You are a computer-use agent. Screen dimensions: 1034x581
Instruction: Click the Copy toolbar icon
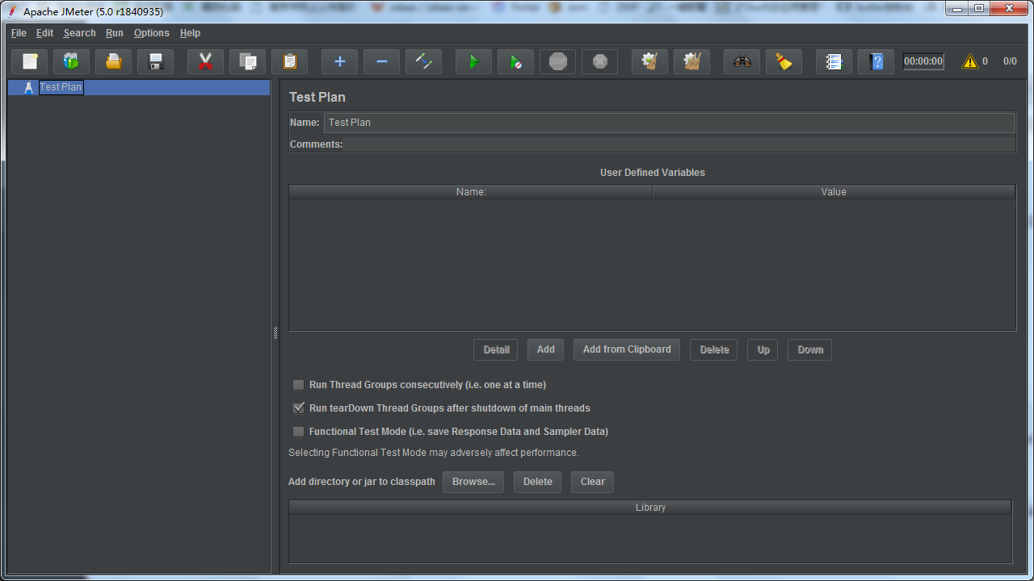[x=248, y=61]
